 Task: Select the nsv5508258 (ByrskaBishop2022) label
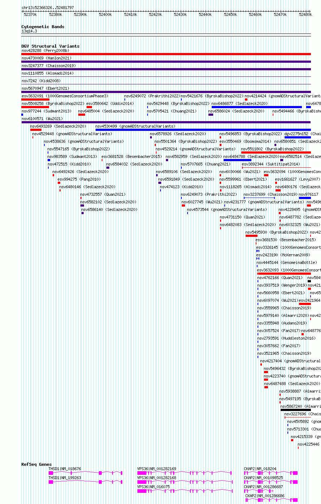point(53,103)
